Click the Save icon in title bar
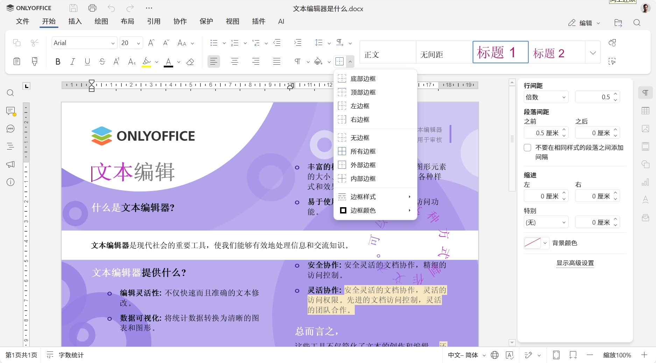The width and height of the screenshot is (656, 363). 73,8
